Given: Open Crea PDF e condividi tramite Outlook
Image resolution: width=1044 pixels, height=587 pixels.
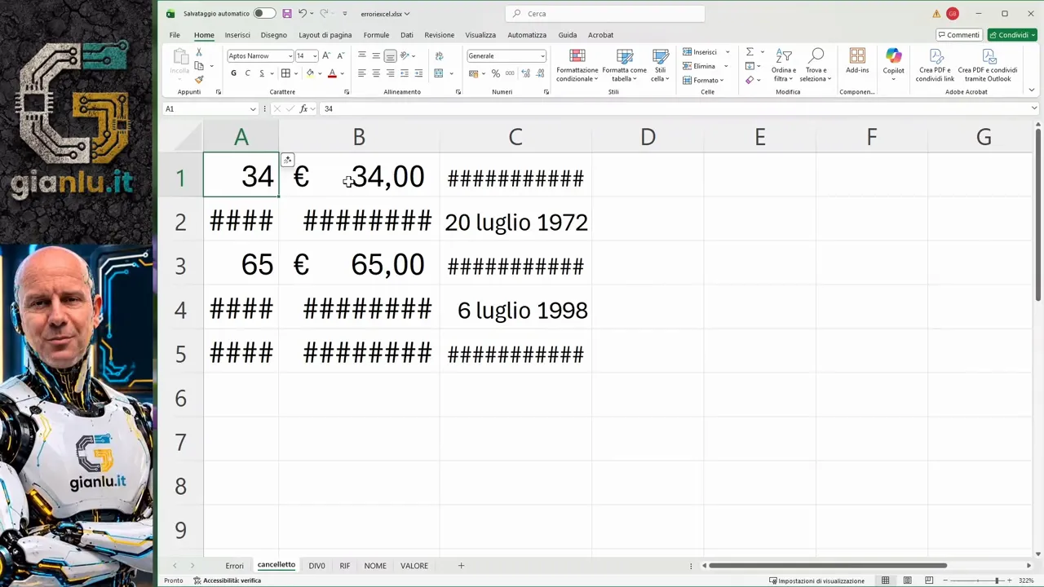Looking at the screenshot, I should [x=988, y=64].
